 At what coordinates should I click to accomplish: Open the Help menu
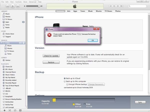tap(39, 2)
